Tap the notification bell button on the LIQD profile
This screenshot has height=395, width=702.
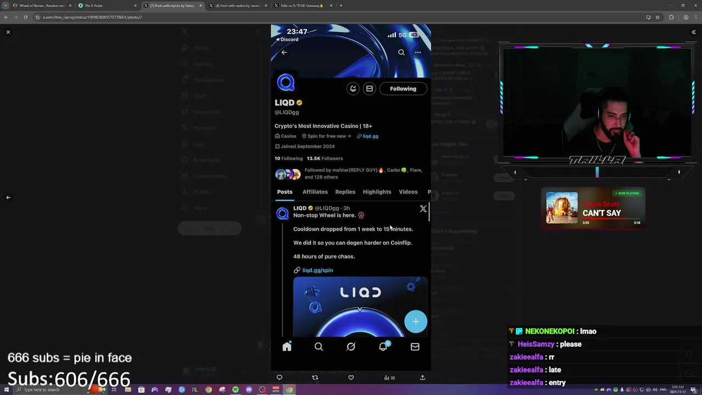point(353,89)
